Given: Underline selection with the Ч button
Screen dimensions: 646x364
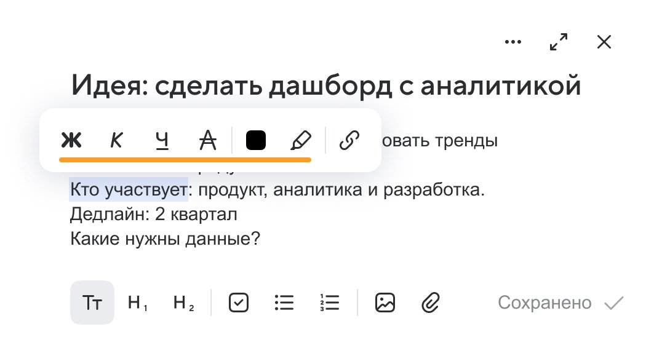Looking at the screenshot, I should (162, 140).
